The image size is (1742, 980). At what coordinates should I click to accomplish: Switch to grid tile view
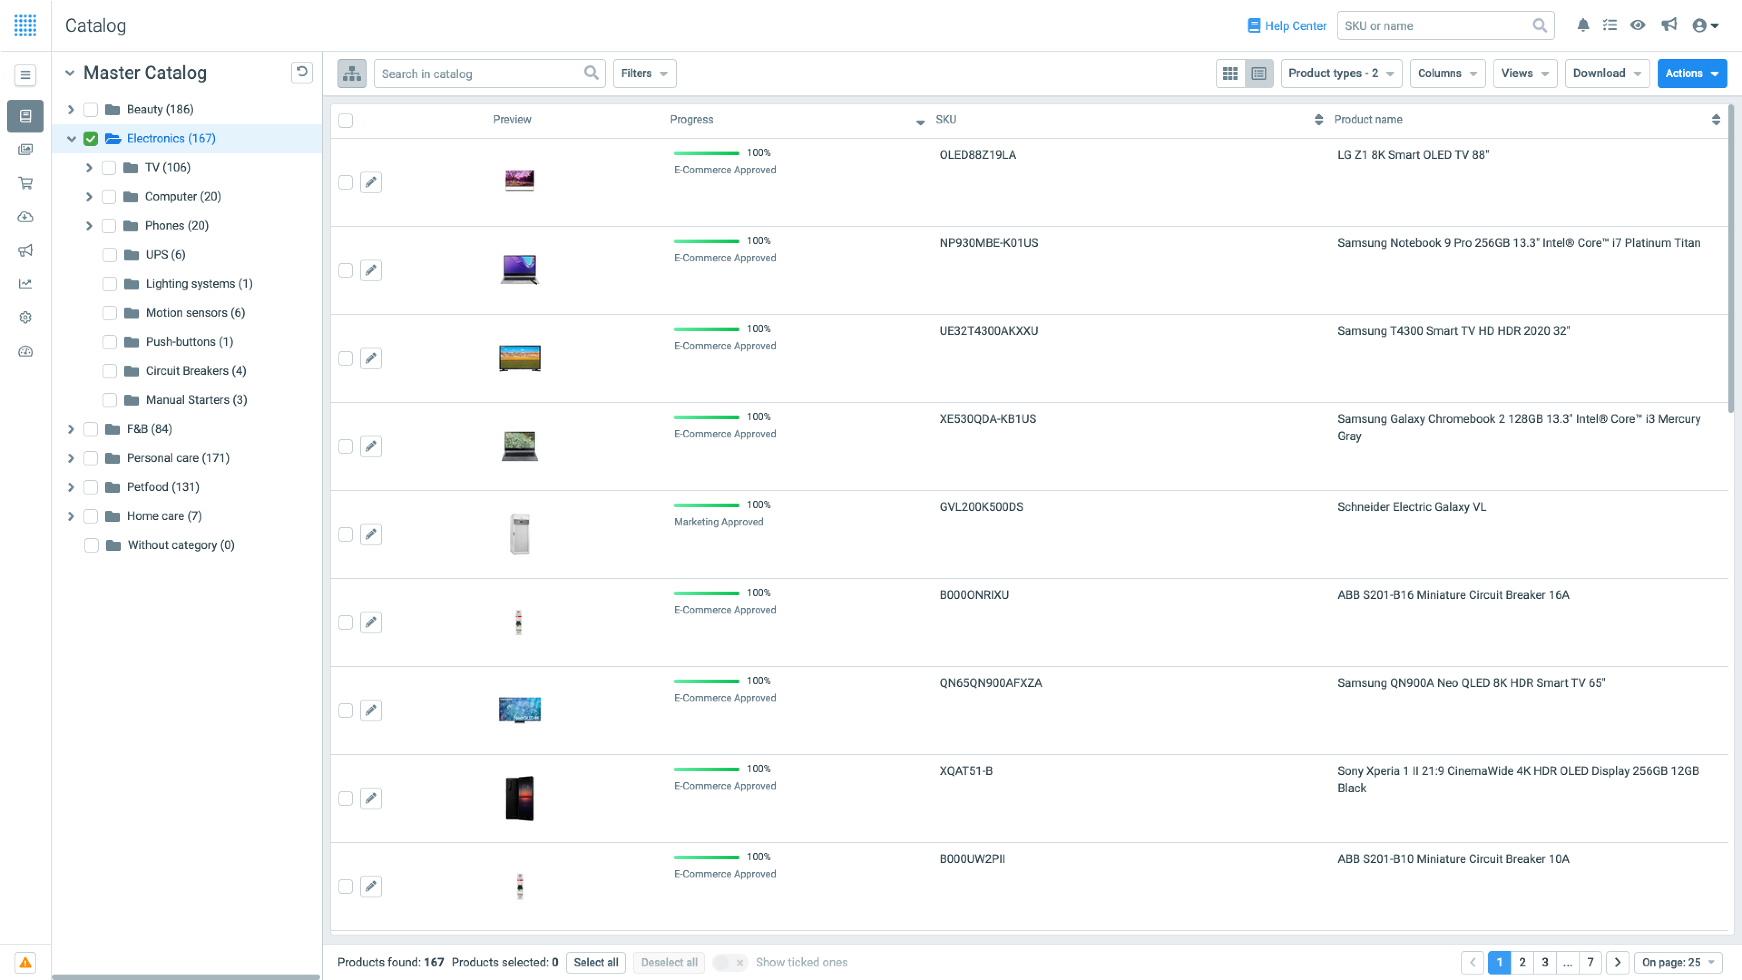click(1230, 73)
